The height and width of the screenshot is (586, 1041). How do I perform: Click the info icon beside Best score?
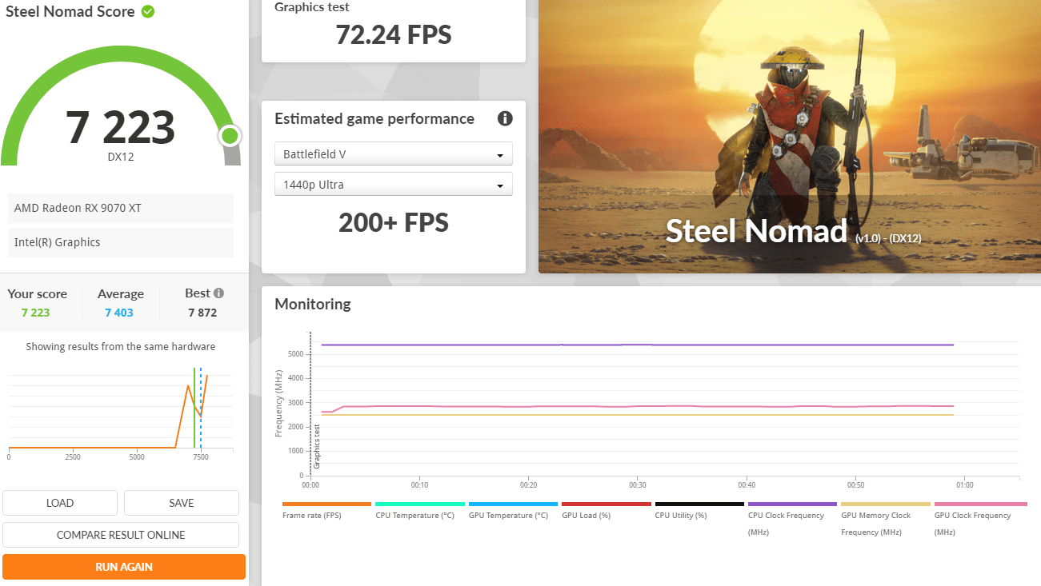click(x=218, y=293)
